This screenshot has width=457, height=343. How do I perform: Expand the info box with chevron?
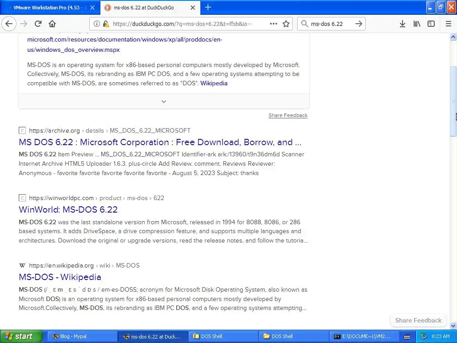tap(164, 101)
